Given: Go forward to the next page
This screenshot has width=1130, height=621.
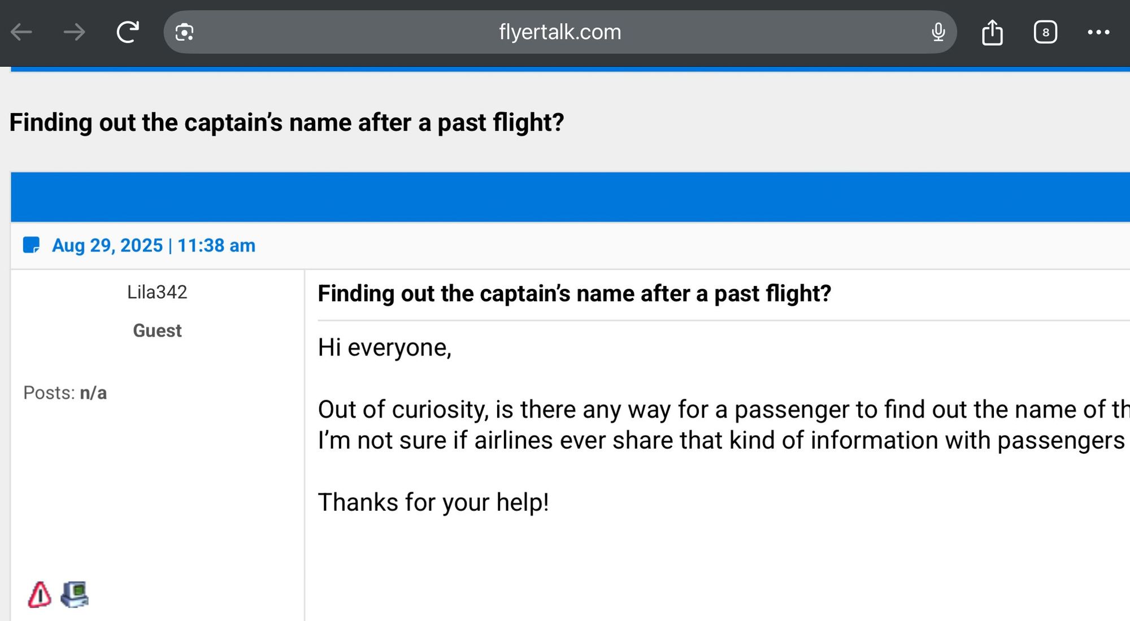Looking at the screenshot, I should (x=74, y=32).
